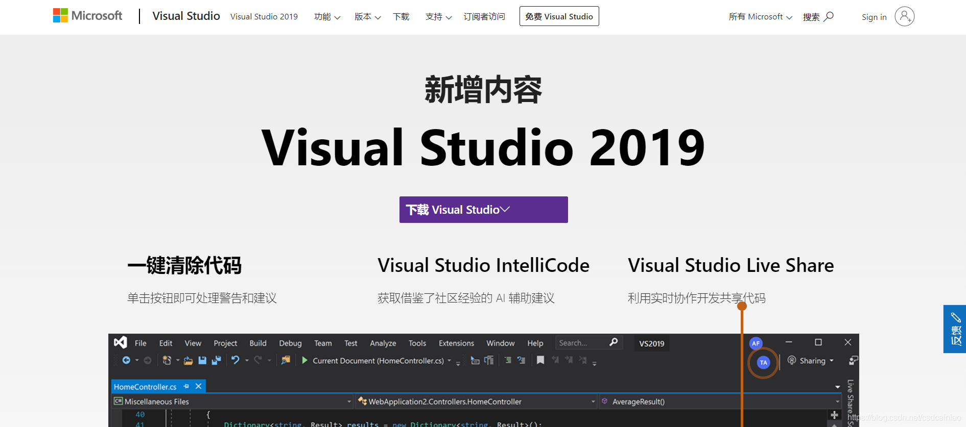Click the Navigate Backward arrow in IDE toolbar
This screenshot has width=966, height=427.
click(x=126, y=360)
